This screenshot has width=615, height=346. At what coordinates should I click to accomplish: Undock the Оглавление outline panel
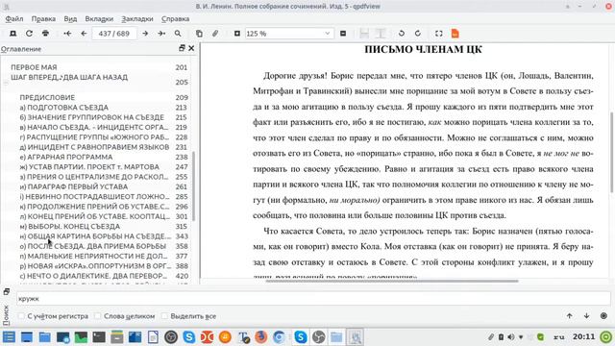tap(182, 48)
